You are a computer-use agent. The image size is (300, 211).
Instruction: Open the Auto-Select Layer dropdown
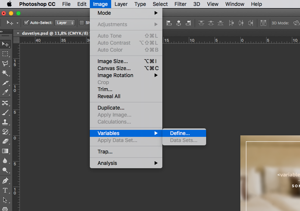tap(65, 23)
